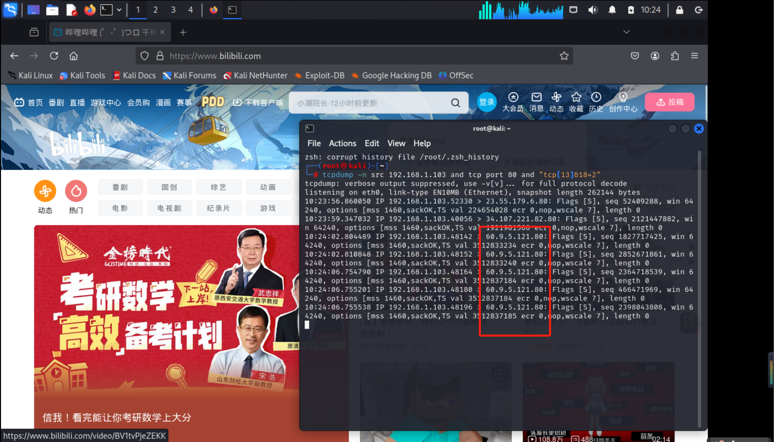This screenshot has height=442, width=774.
Task: Open the Kali Forums bookmark
Action: coord(190,76)
